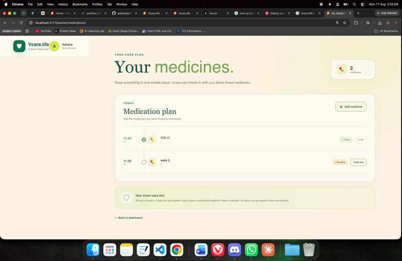
Task: Open Launchpad from the dock
Action: [110, 250]
